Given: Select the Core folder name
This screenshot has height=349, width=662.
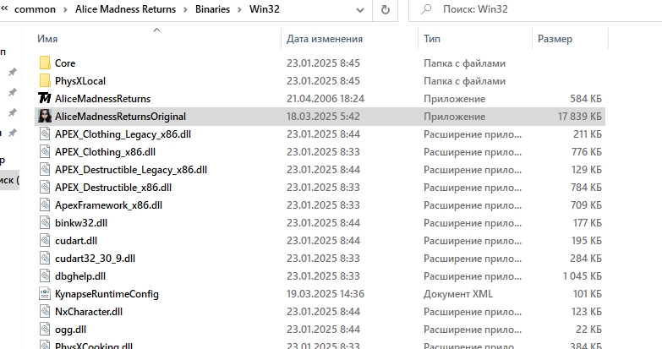Looking at the screenshot, I should pos(65,63).
